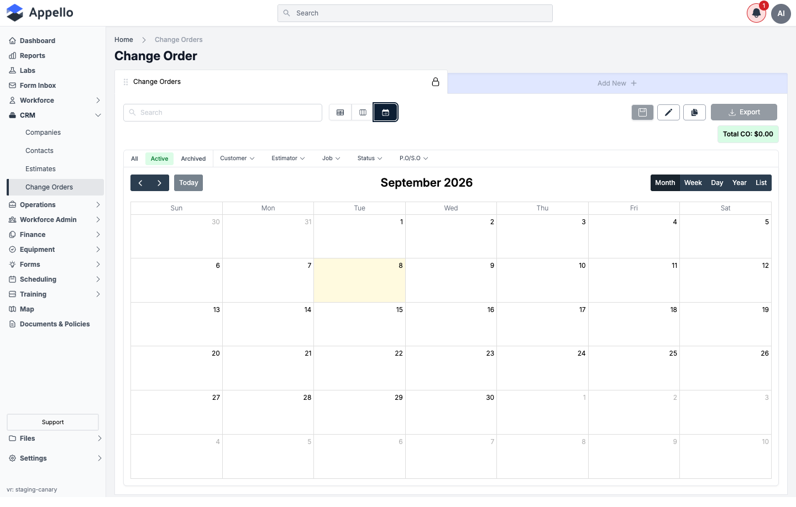
Task: Select the calendar view icon
Action: coord(385,113)
